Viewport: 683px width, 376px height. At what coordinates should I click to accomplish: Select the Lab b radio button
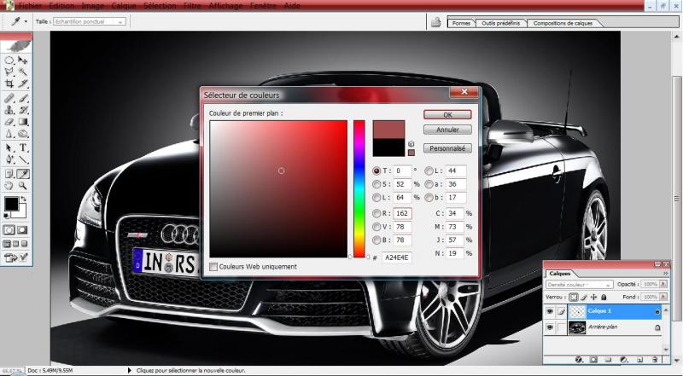coord(429,198)
